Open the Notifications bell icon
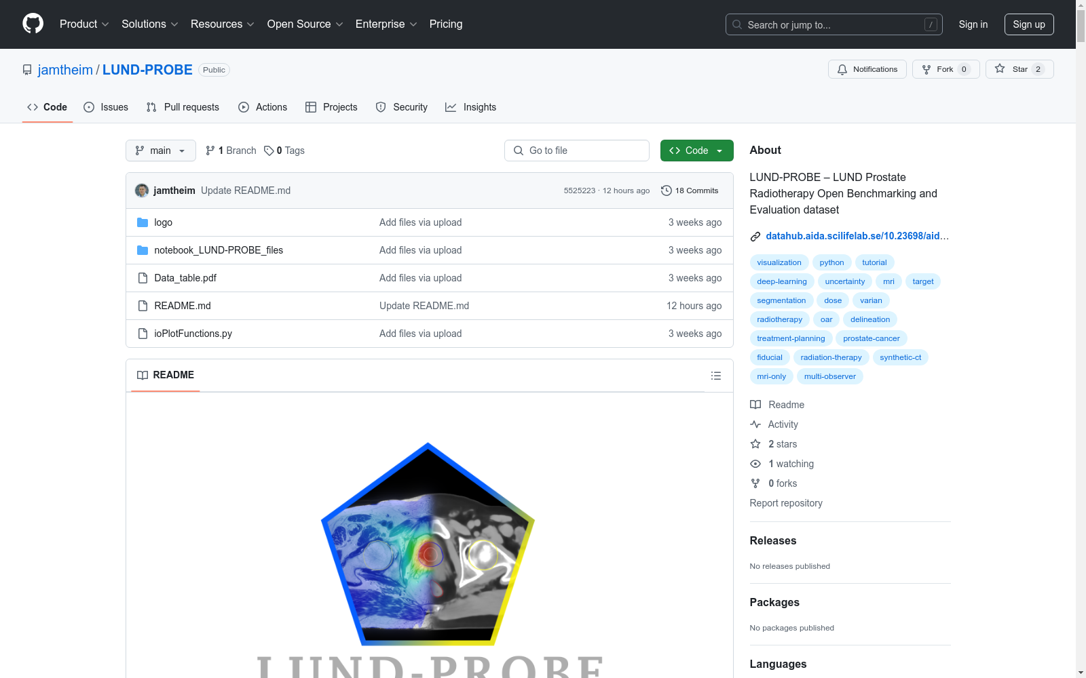The width and height of the screenshot is (1086, 678). 842,68
